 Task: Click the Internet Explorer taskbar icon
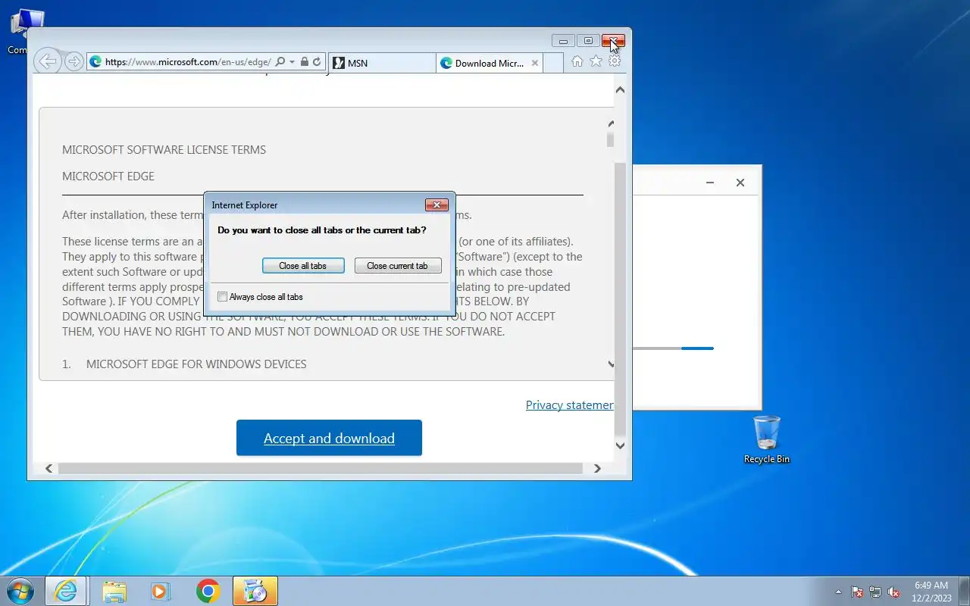click(x=66, y=591)
